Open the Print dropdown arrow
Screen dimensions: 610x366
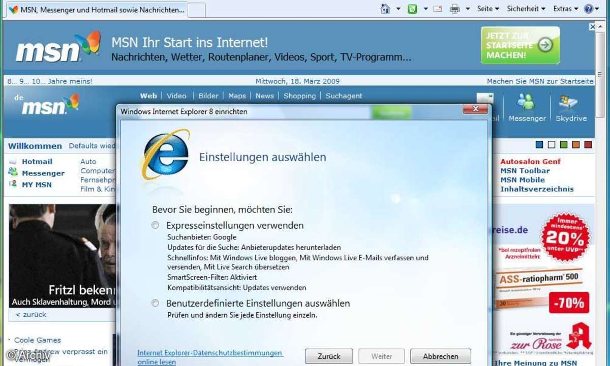(x=467, y=9)
